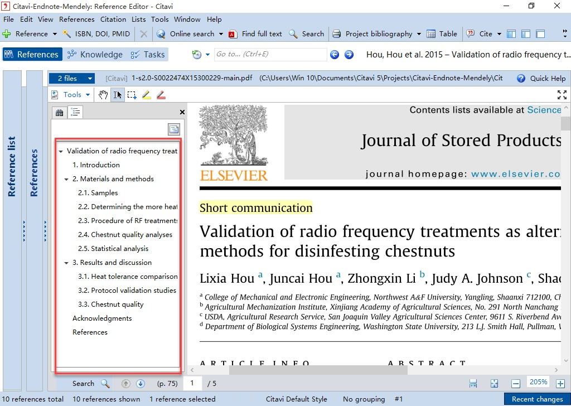
Task: Open the Reference dropdown arrow
Action: [x=55, y=34]
